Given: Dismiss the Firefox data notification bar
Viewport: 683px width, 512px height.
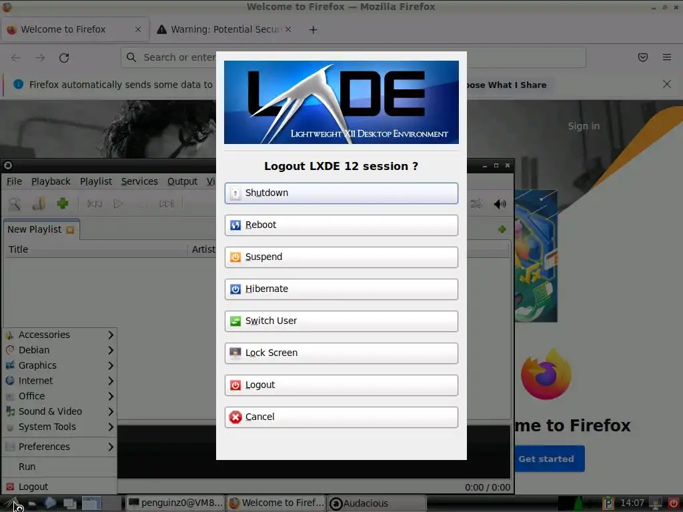Looking at the screenshot, I should coord(667,84).
